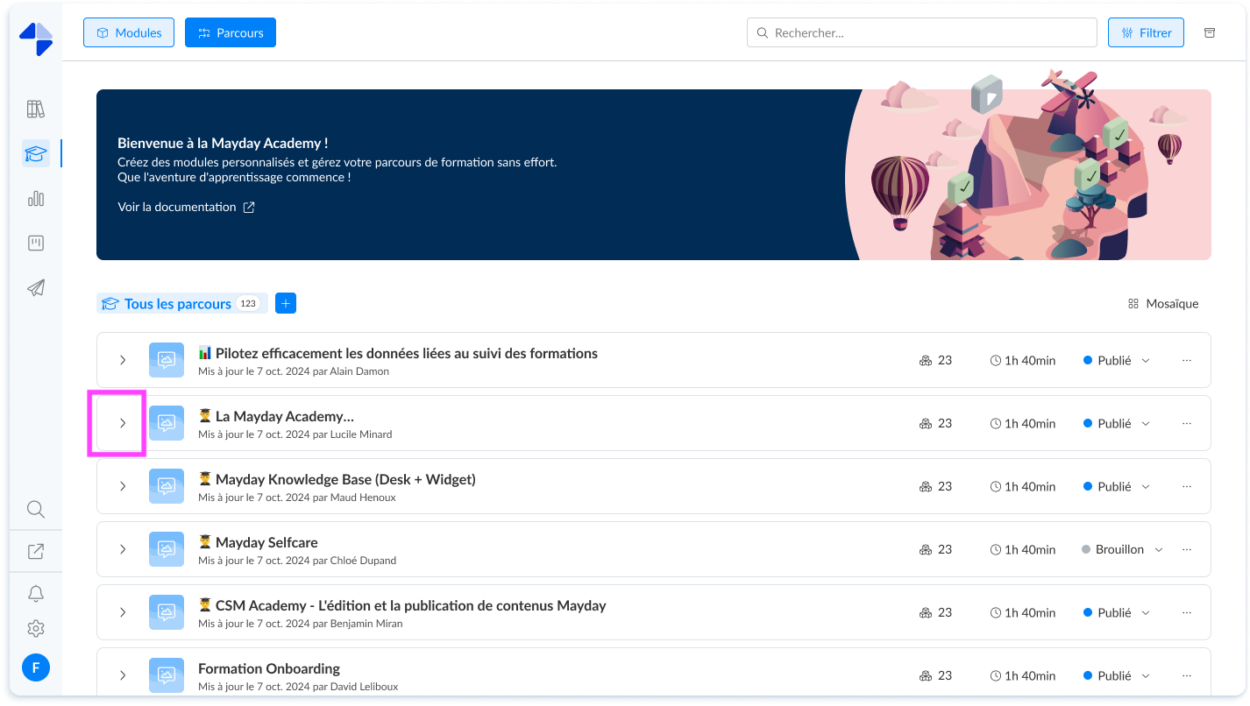Click the paper plane campaigns icon
Image resolution: width=1250 pixels, height=706 pixels.
36,287
